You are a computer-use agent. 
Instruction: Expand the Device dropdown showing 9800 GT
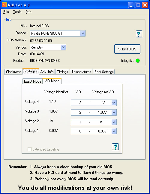(83, 33)
